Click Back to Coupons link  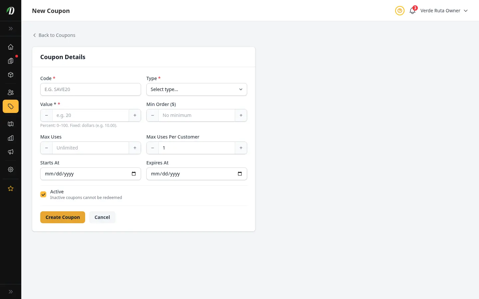(54, 35)
